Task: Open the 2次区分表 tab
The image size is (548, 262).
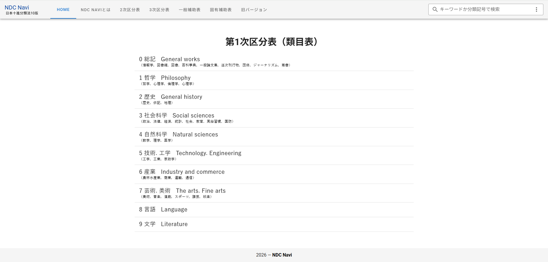Action: pyautogui.click(x=130, y=10)
